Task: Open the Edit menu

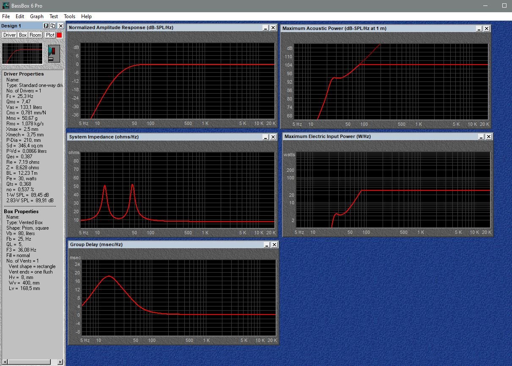Action: tap(20, 16)
